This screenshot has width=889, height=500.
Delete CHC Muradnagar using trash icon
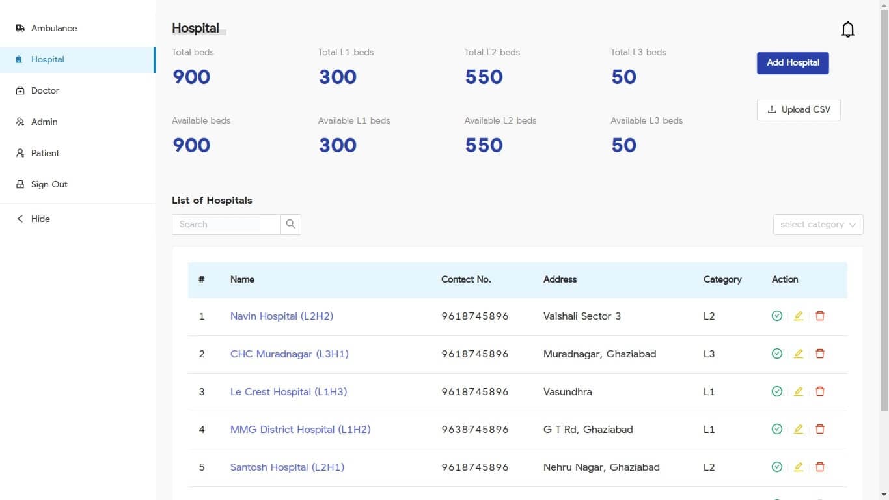(820, 354)
